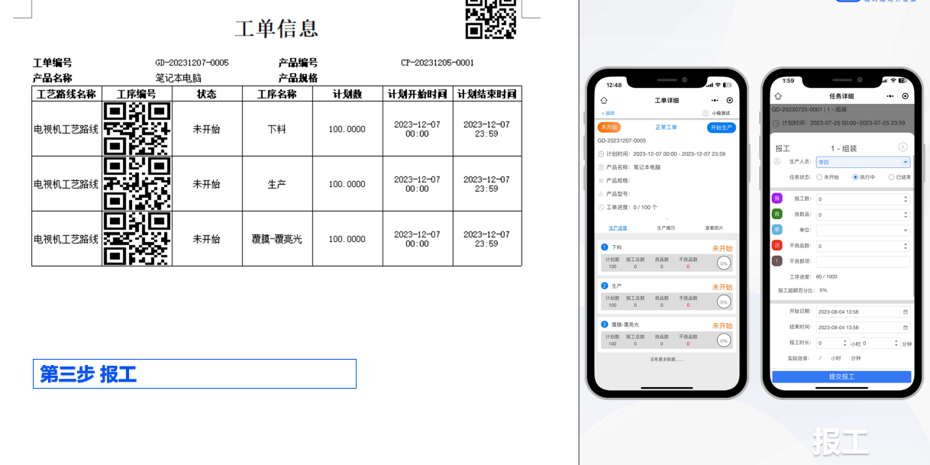930x465 pixels.
Task: Open 生产人员 dropdown showing 李四
Action: pos(863,162)
